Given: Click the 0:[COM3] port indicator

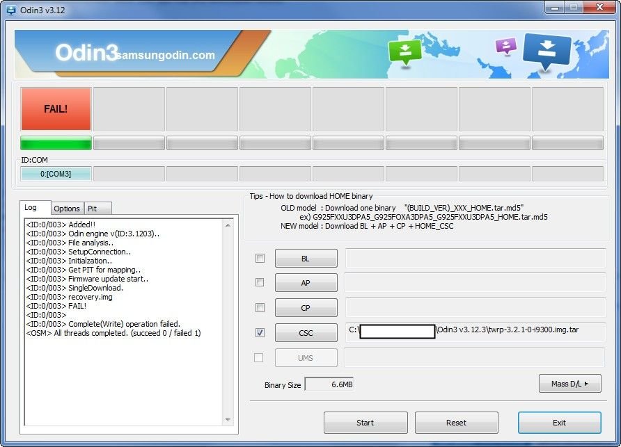Looking at the screenshot, I should 56,174.
